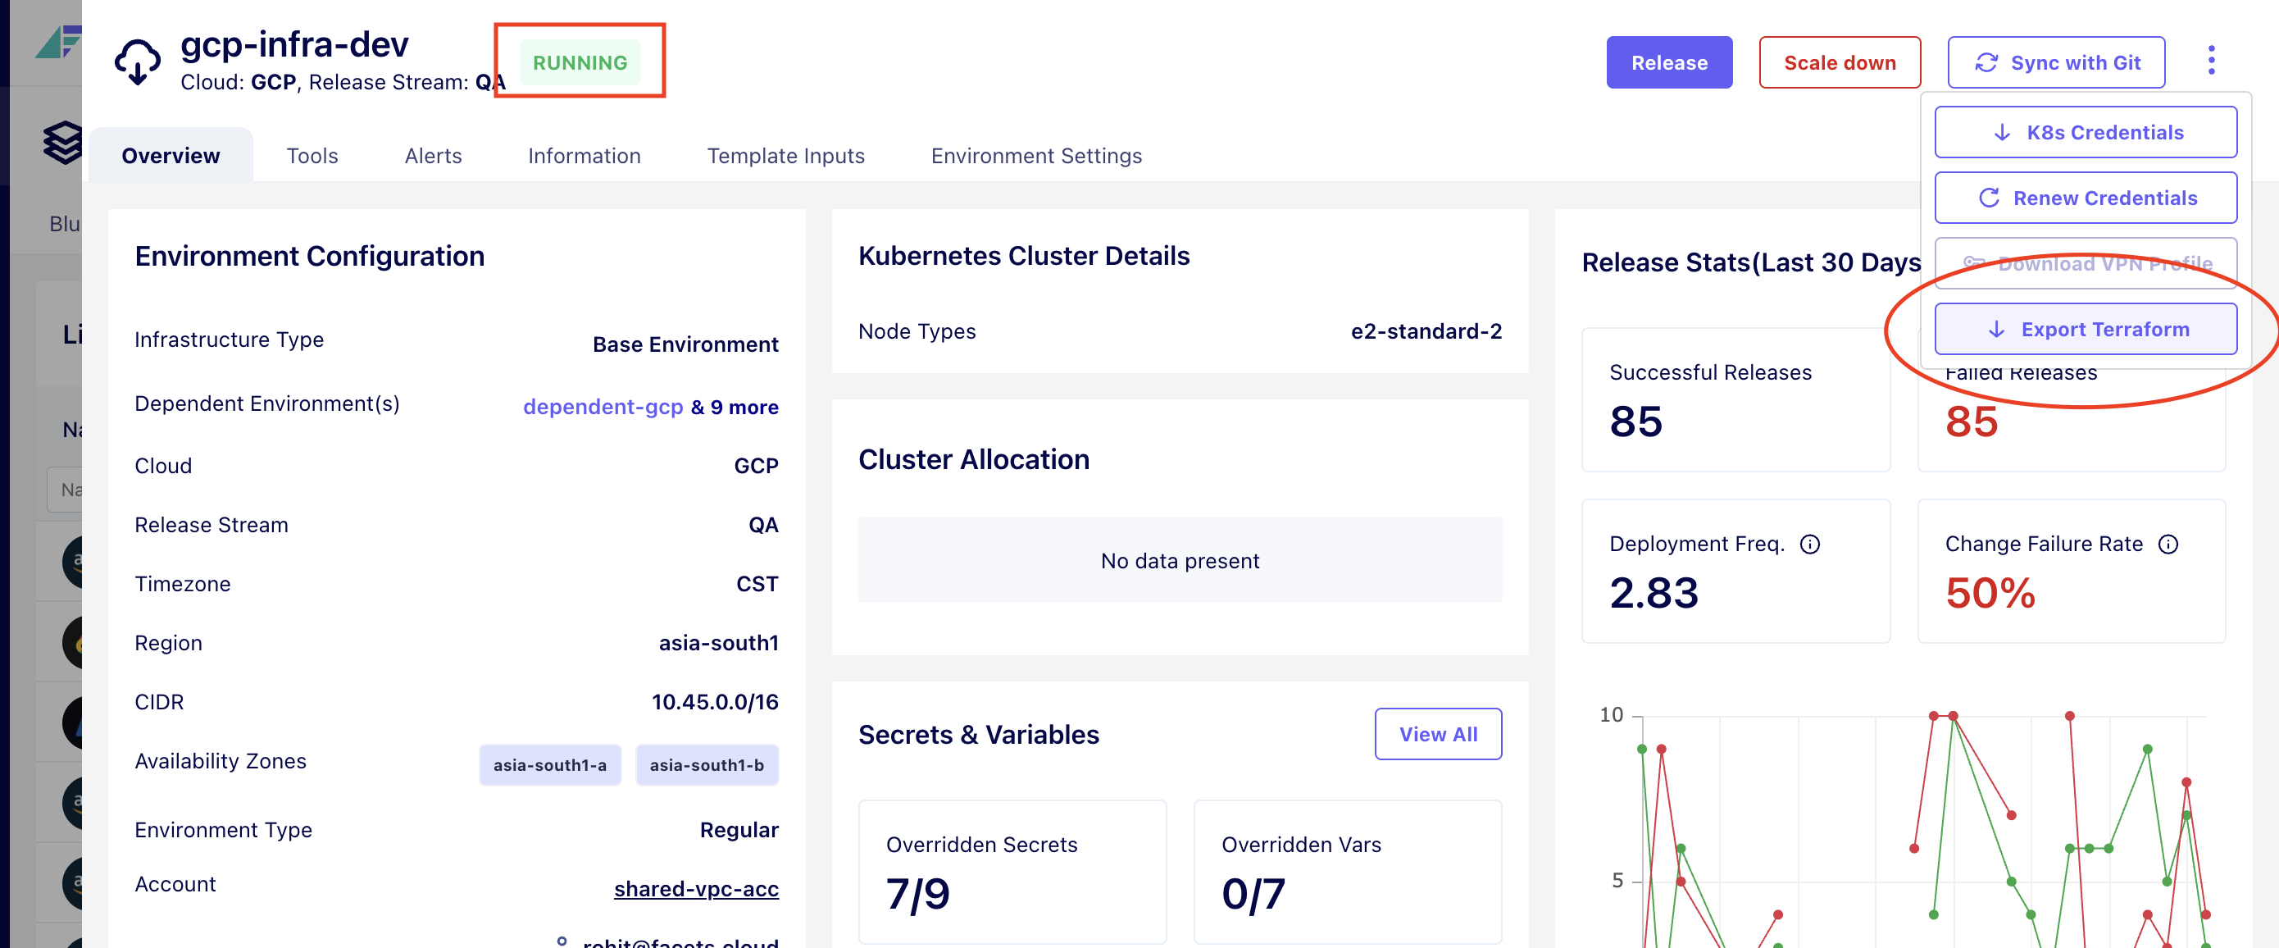Screen dimensions: 2279x948
Task: Click the Scale down button
Action: pyautogui.click(x=1840, y=62)
